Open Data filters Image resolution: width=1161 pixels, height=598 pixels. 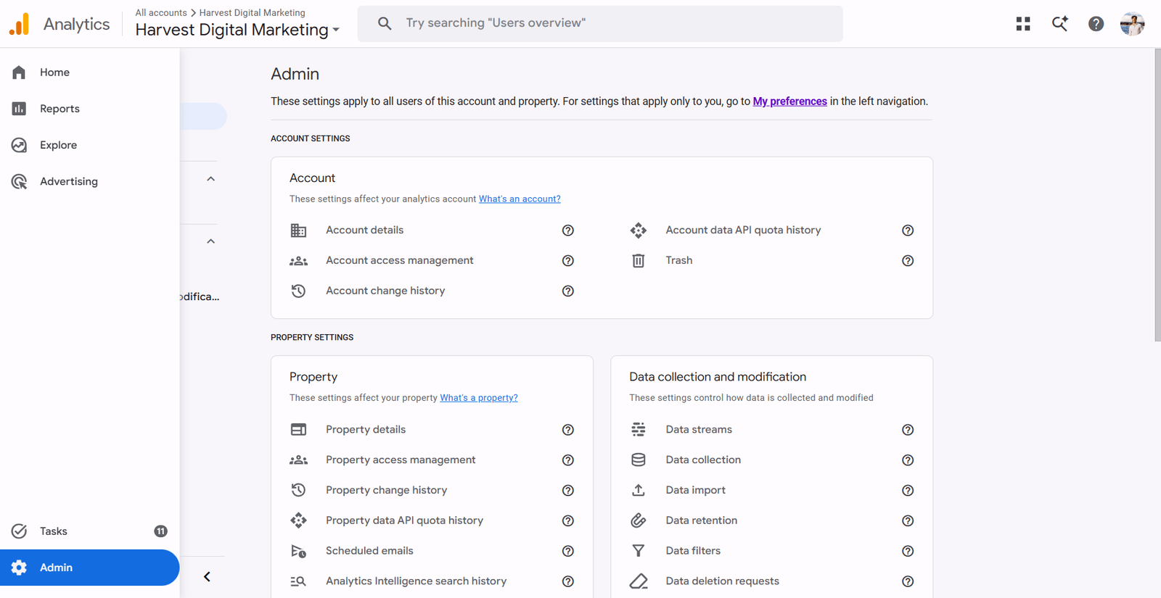point(693,551)
